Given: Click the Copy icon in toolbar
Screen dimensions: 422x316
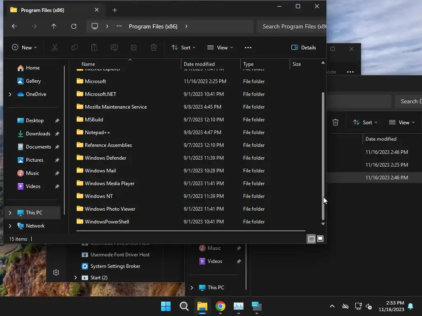Looking at the screenshot, I should pyautogui.click(x=75, y=48).
